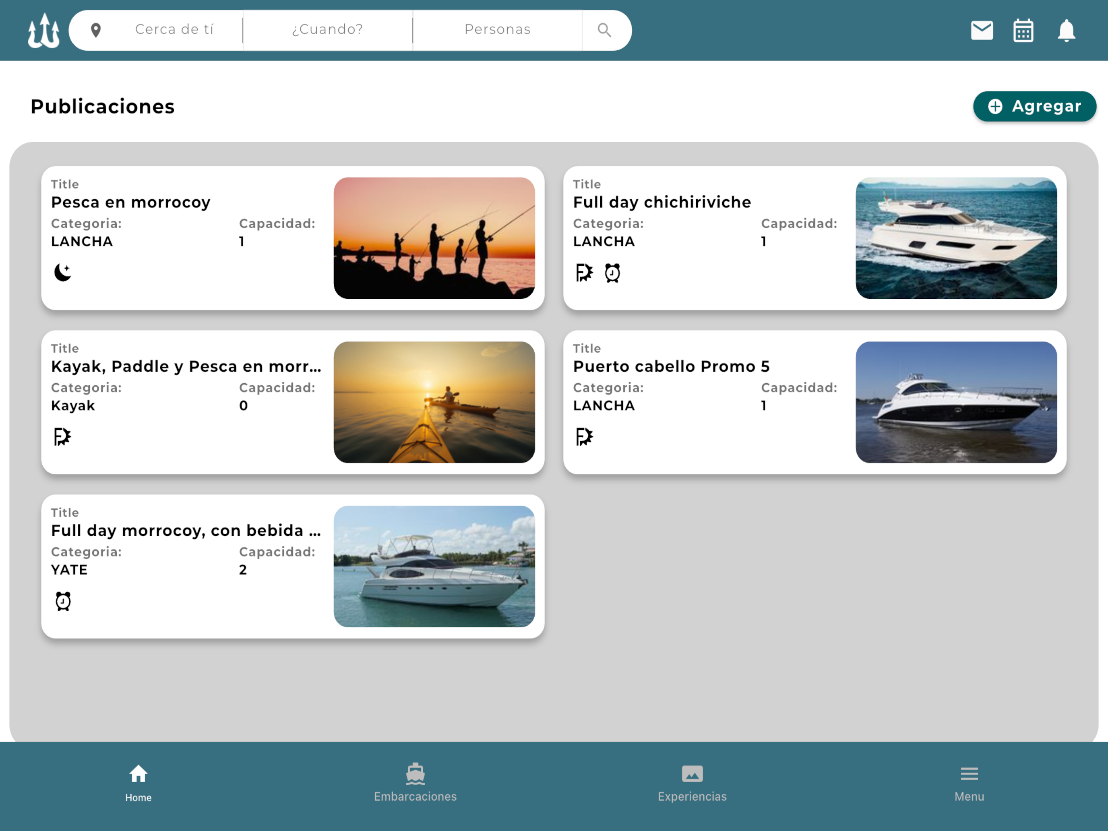Open the white yacht photo on Full day chichiriviche
Screen dimensions: 1108x831
[956, 238]
